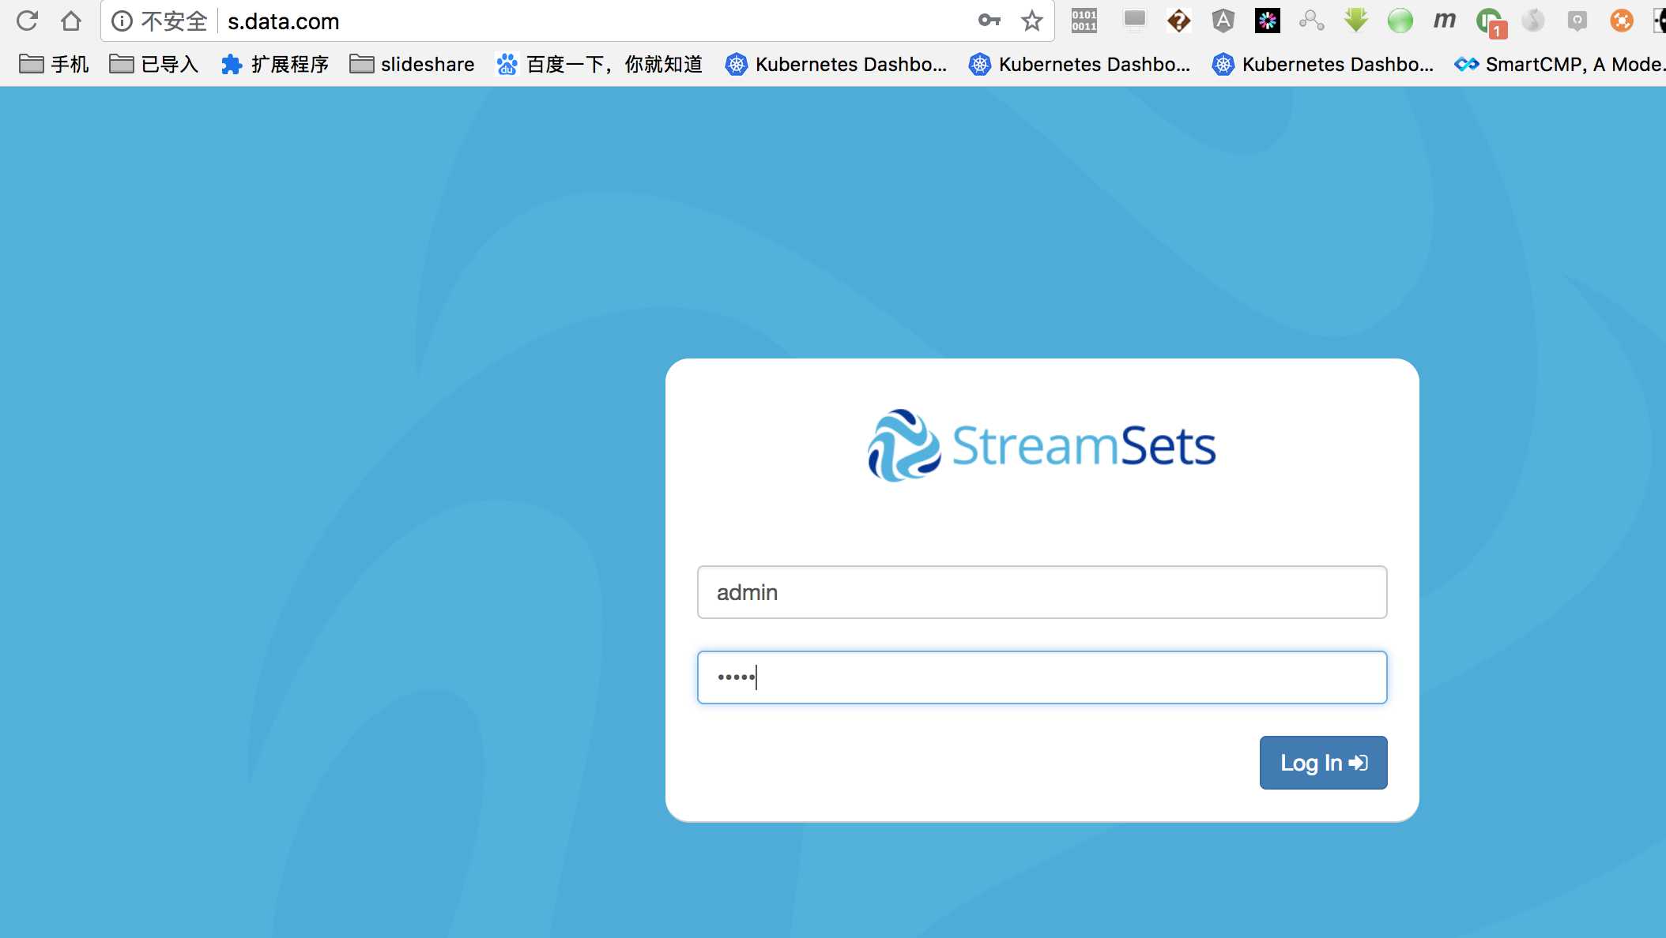Open the 已导入 bookmarks folder
Image resolution: width=1666 pixels, height=938 pixels.
(153, 64)
